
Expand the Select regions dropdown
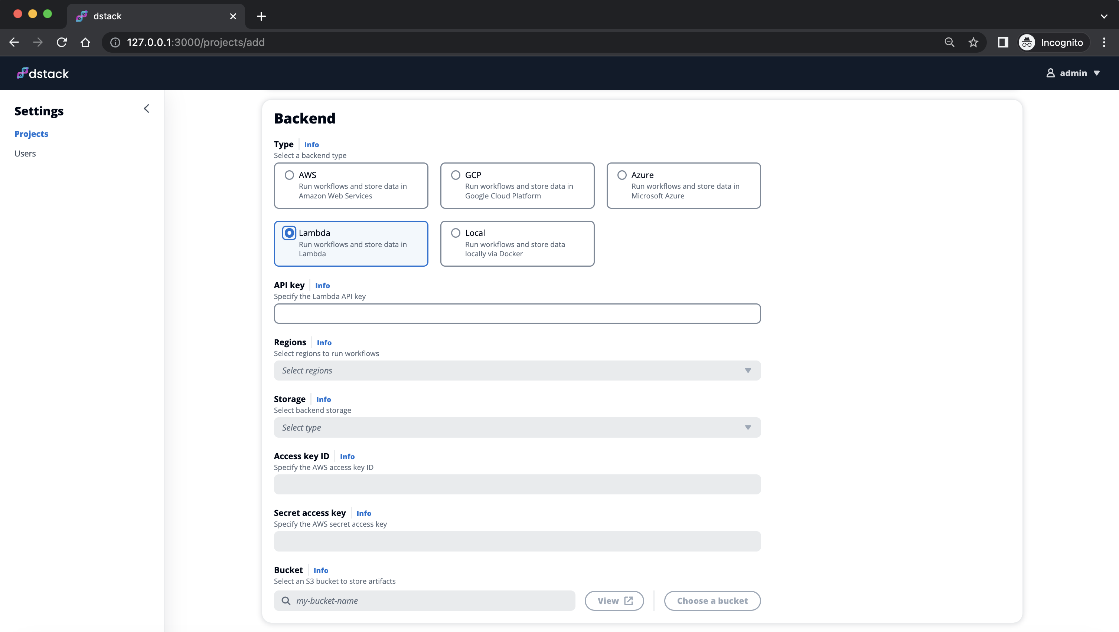pos(518,370)
